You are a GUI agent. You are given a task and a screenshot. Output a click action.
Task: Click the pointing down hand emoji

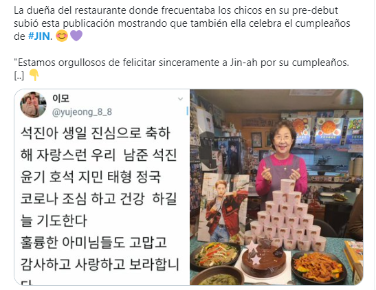(34, 75)
